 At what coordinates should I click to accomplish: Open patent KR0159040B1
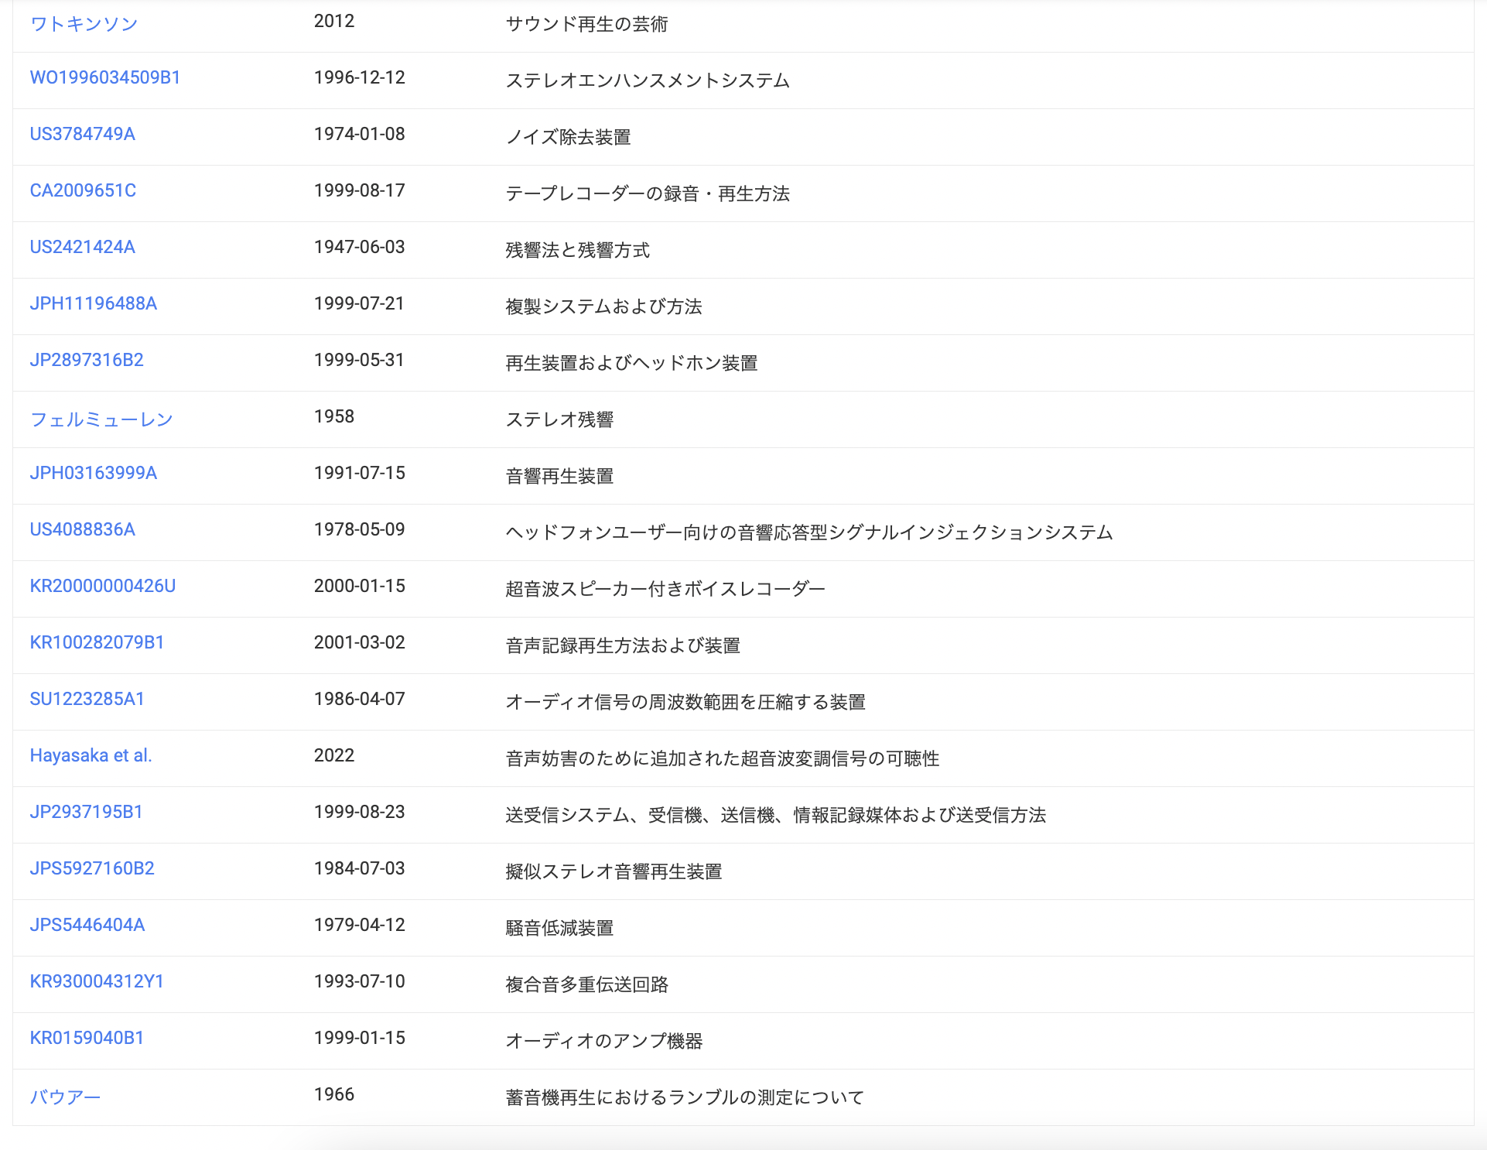(87, 1038)
